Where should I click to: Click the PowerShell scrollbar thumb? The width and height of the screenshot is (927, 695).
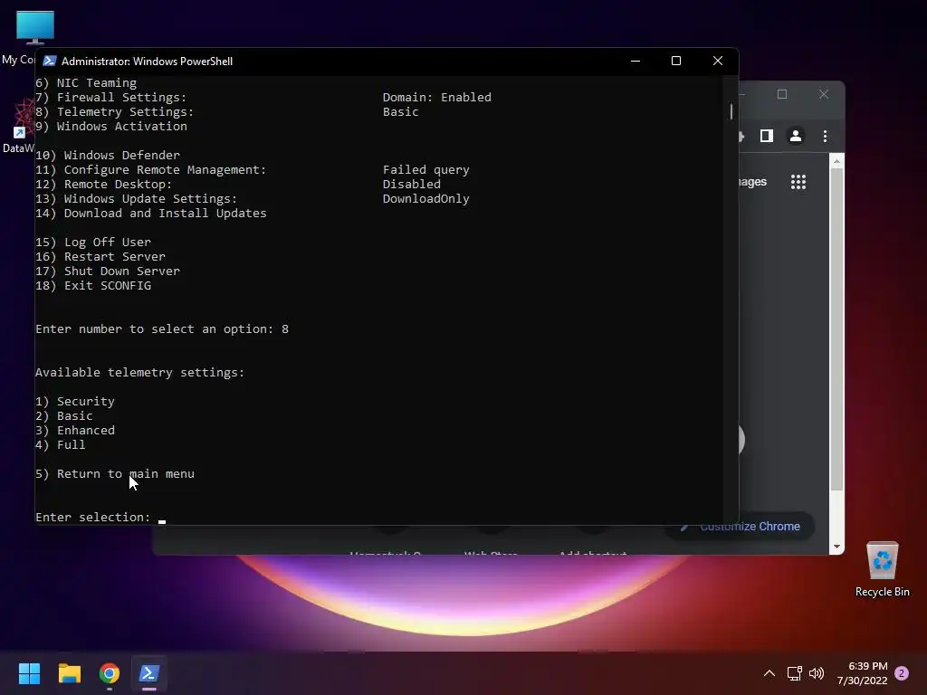(731, 111)
